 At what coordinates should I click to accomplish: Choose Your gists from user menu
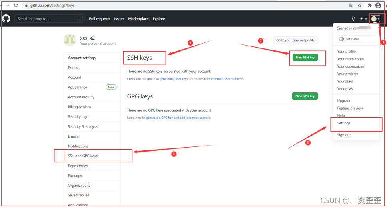[x=356, y=89]
